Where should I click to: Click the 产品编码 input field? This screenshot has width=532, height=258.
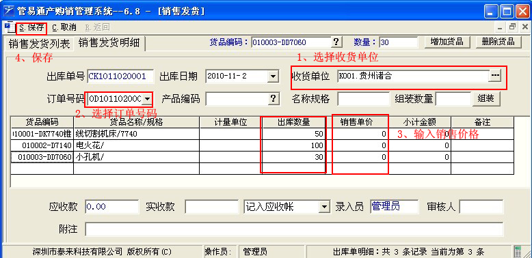(x=237, y=98)
